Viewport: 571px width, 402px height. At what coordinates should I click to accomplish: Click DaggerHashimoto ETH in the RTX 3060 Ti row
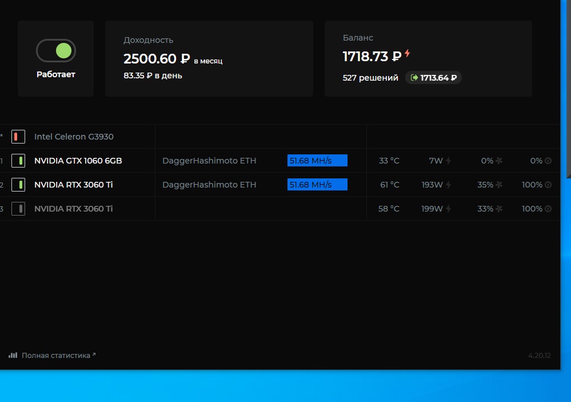pyautogui.click(x=209, y=185)
